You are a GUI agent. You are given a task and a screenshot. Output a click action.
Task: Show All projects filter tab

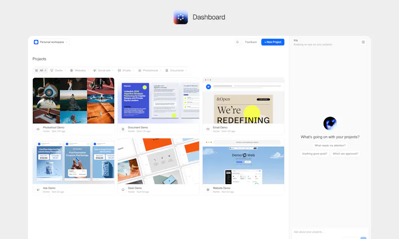click(x=41, y=70)
